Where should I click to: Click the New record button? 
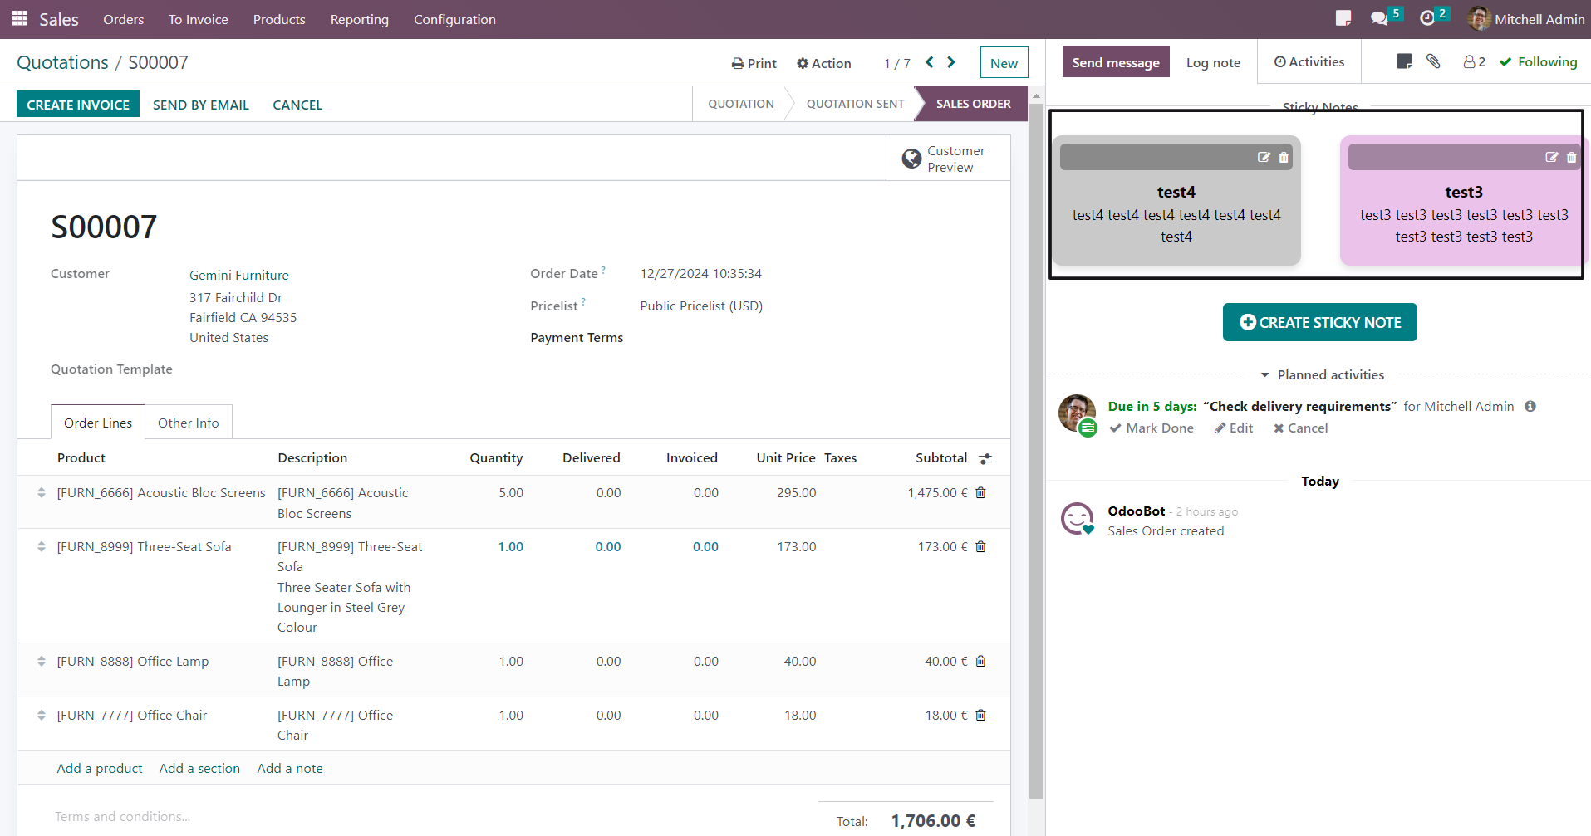tap(1004, 63)
